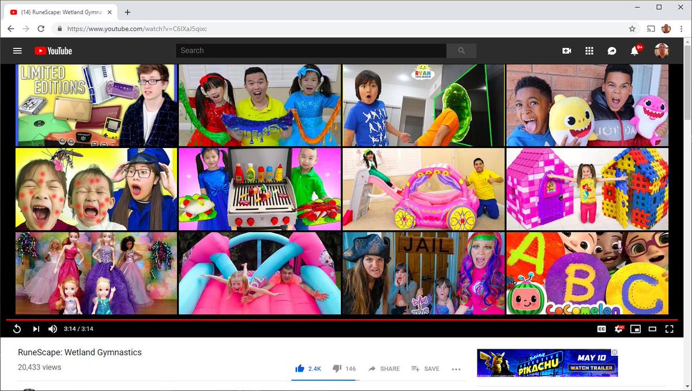Go forward in browser
Screen dimensions: 692x391
[26, 28]
